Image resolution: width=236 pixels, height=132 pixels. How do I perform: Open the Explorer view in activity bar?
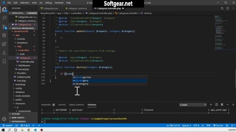coord(4,10)
